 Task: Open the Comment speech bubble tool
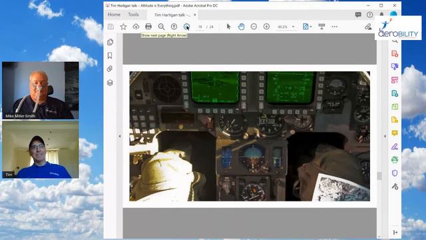click(395, 133)
